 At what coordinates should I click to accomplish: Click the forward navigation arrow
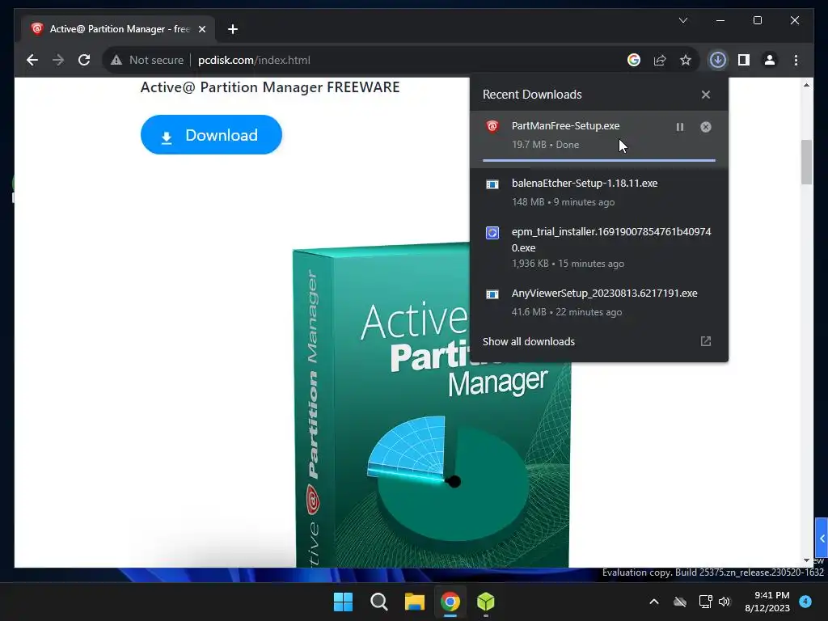coord(58,60)
